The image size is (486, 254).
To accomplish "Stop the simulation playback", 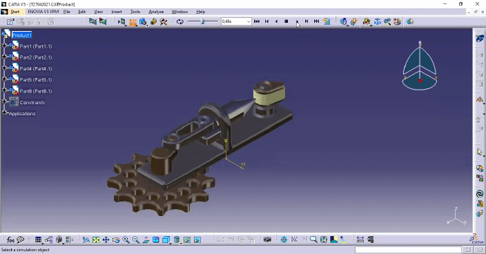I will [286, 21].
